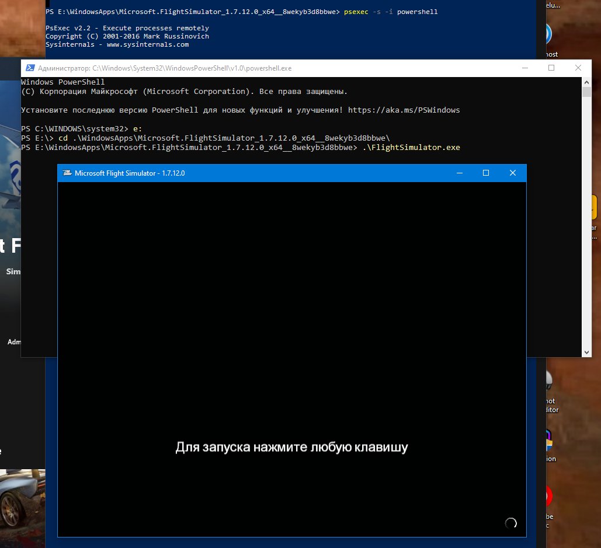Click the '.\FlightSimulator.exe' command text
601x548 pixels.
click(x=411, y=148)
